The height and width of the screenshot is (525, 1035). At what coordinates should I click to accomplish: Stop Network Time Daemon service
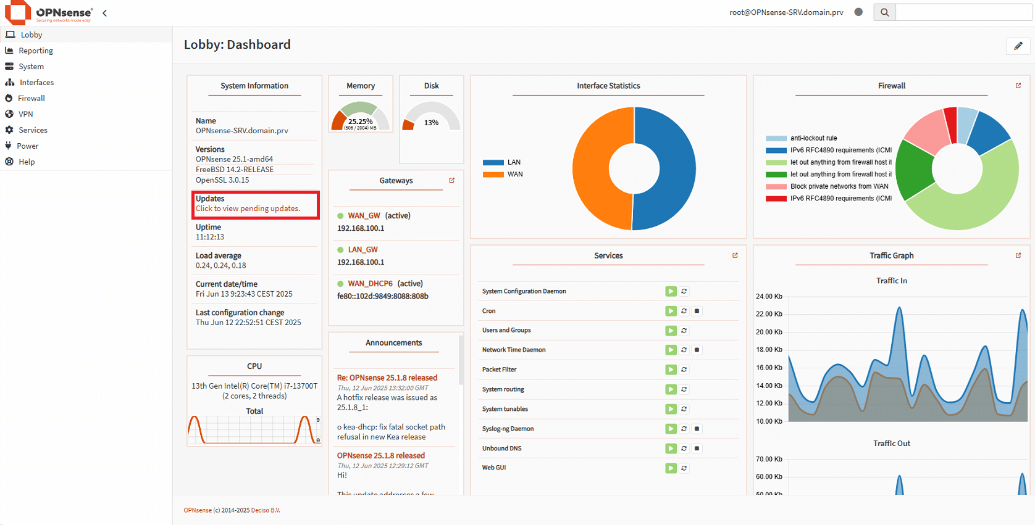[697, 350]
